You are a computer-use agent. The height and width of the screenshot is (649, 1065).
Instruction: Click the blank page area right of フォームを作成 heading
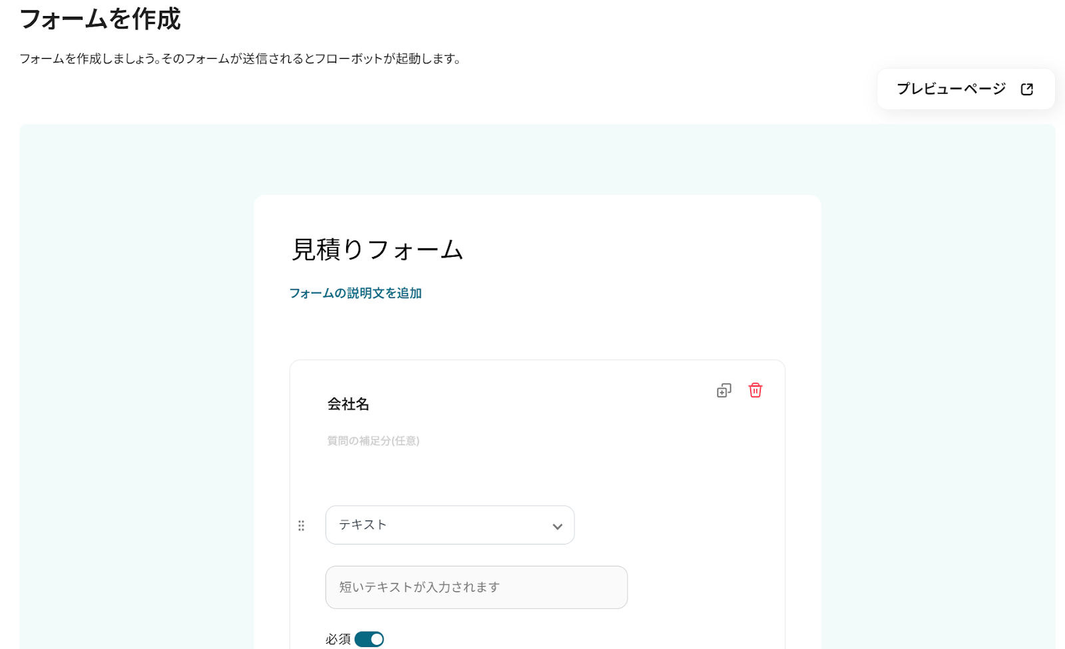coord(599,20)
